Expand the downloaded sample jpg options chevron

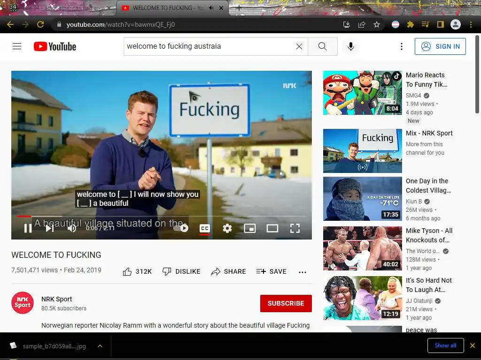pyautogui.click(x=100, y=346)
